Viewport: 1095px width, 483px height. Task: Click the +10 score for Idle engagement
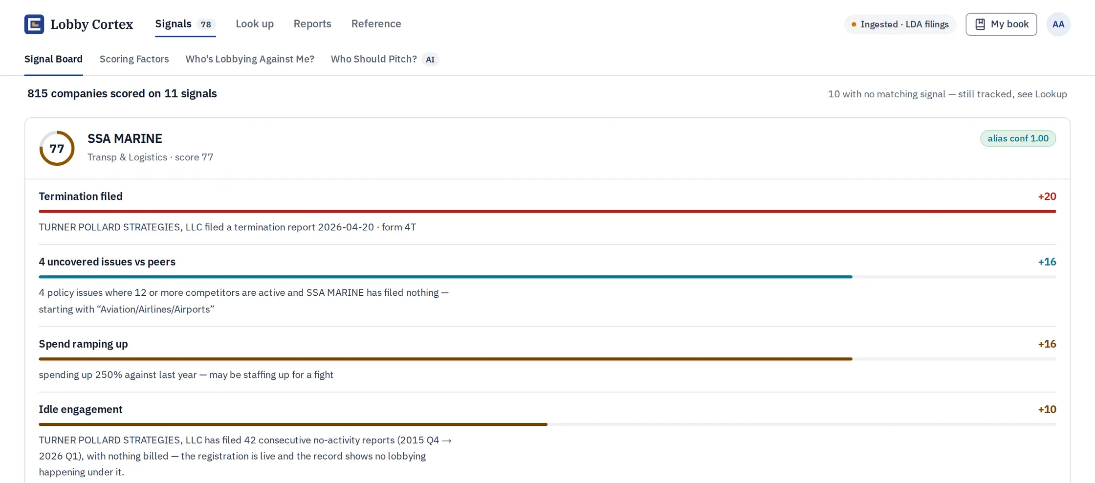[1047, 410]
